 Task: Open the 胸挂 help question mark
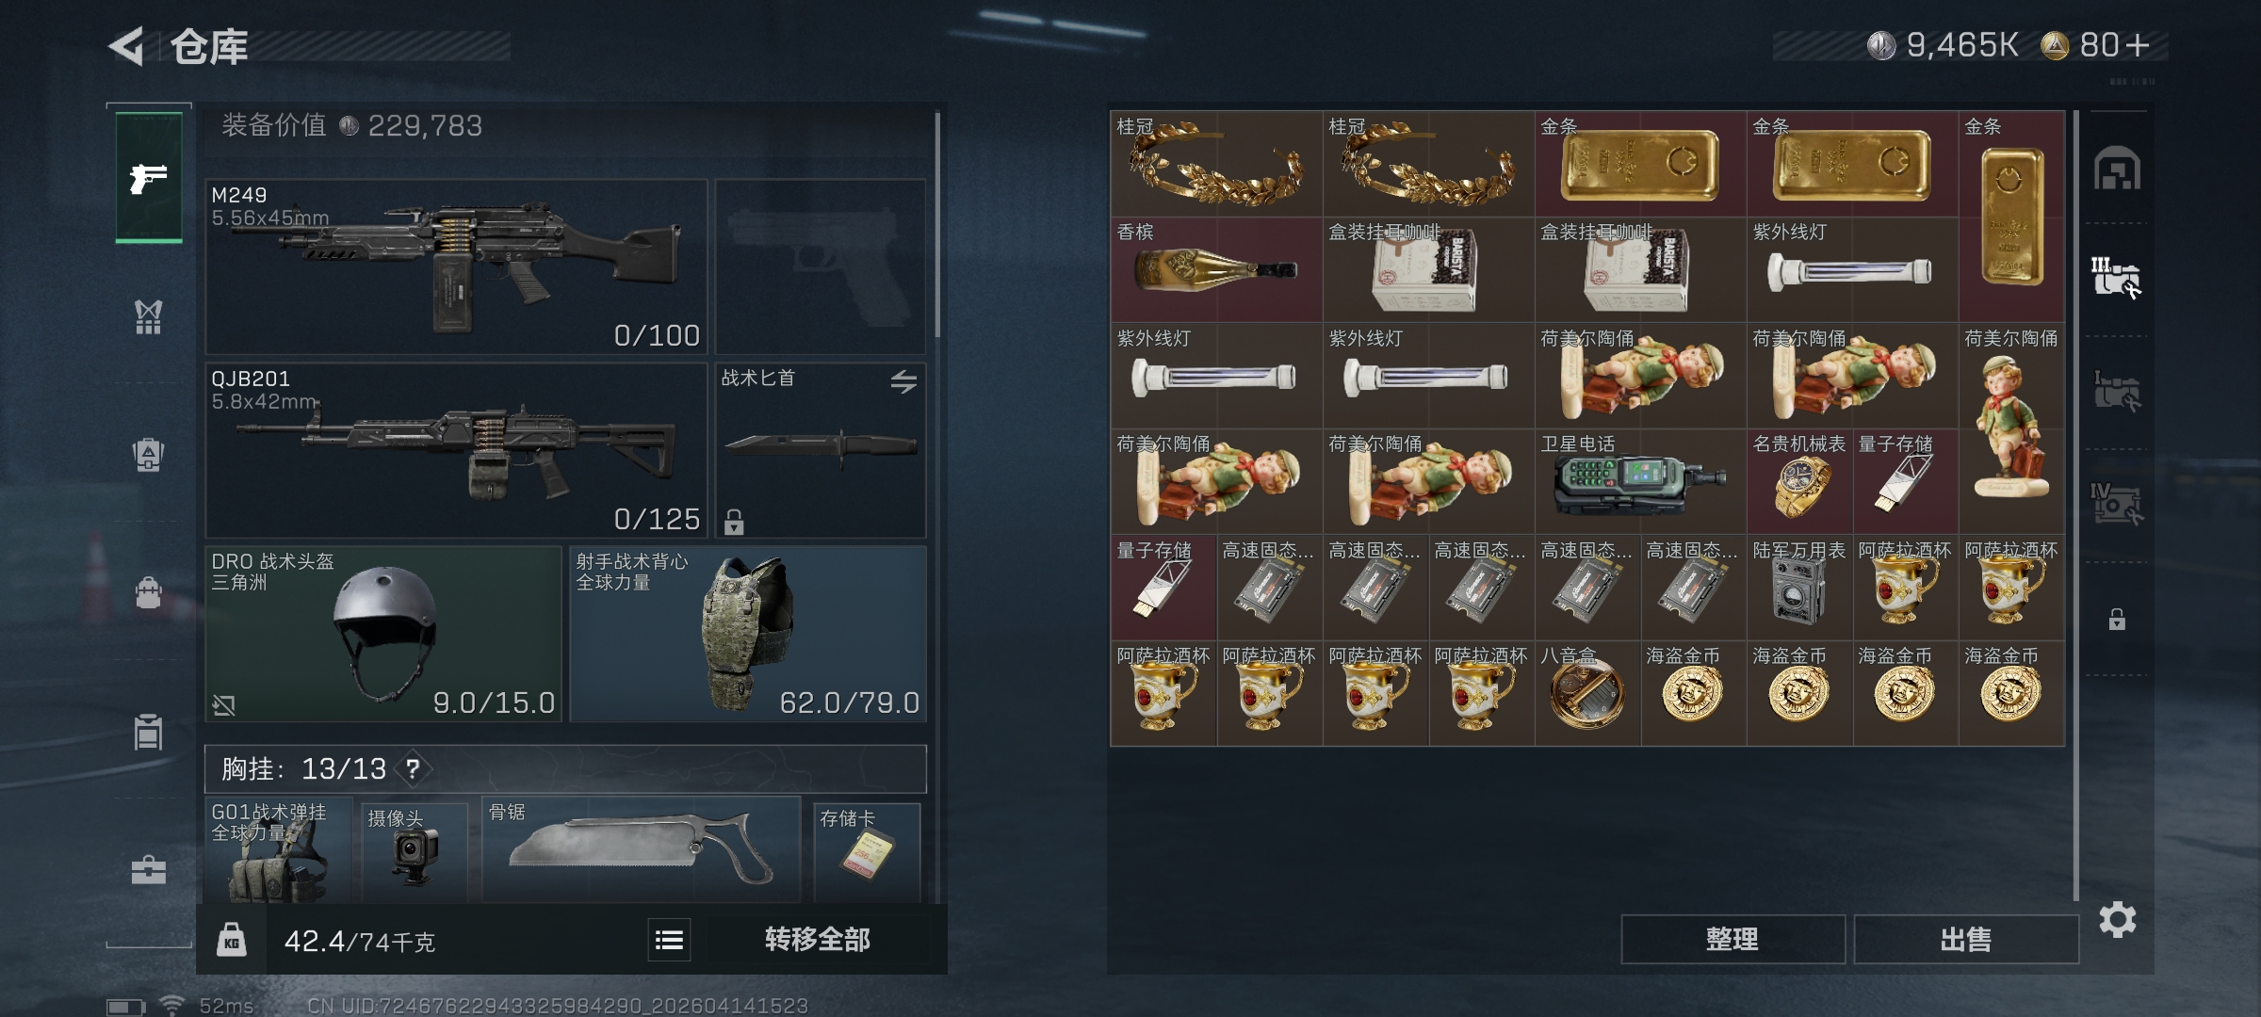(413, 769)
